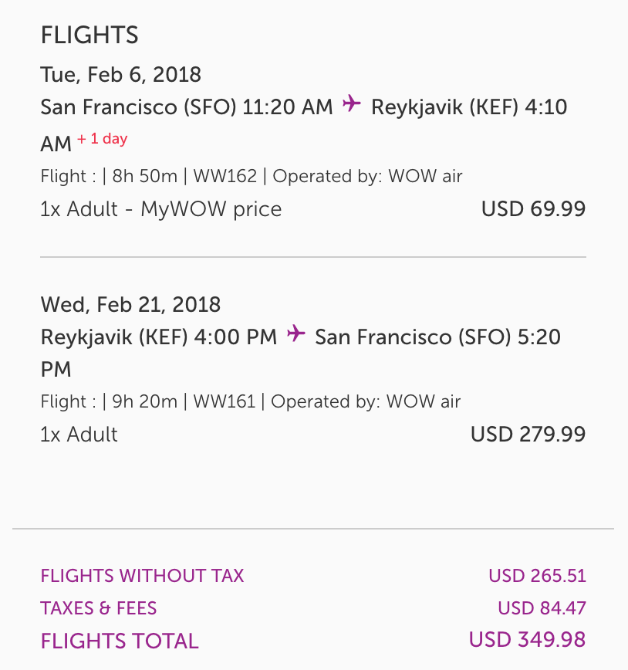Click the FLIGHTS section heading

(x=89, y=35)
